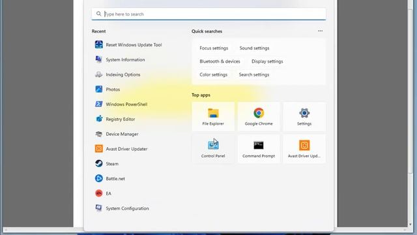The width and height of the screenshot is (417, 235).
Task: Click the 'Registry Editor' label
Action: click(x=120, y=119)
